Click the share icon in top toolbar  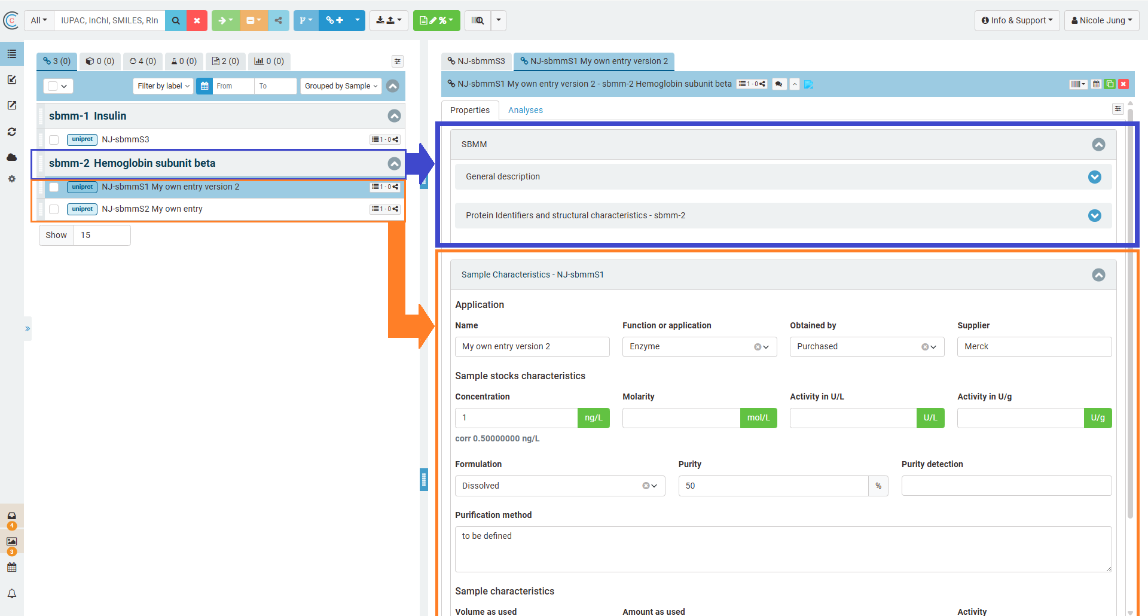pos(279,20)
